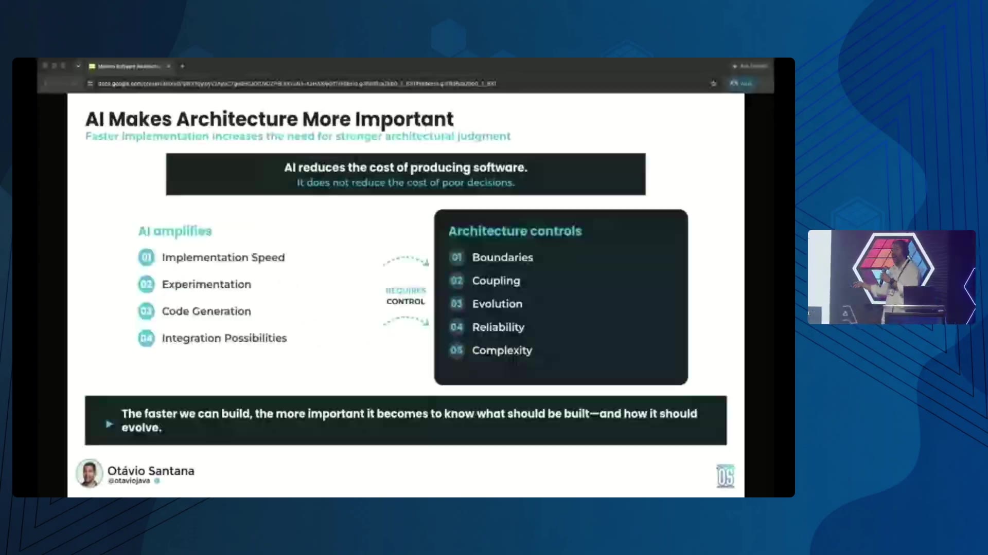Click the Ask Gemini button at top right
The width and height of the screenshot is (988, 555).
750,66
